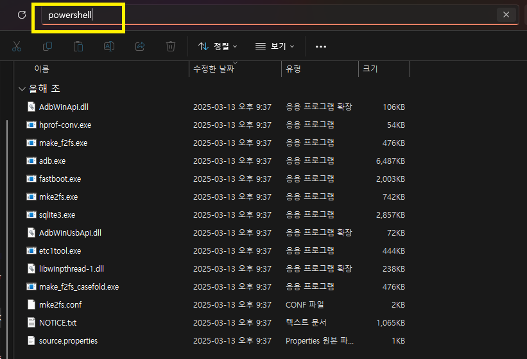The height and width of the screenshot is (359, 527).
Task: Click the libwinpthread-1.dll file name
Action: [x=72, y=269]
